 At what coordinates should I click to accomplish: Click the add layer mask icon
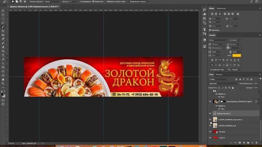[x=240, y=143]
